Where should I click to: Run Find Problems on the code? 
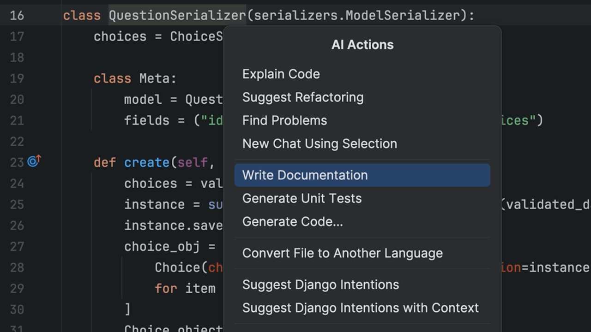pyautogui.click(x=284, y=120)
